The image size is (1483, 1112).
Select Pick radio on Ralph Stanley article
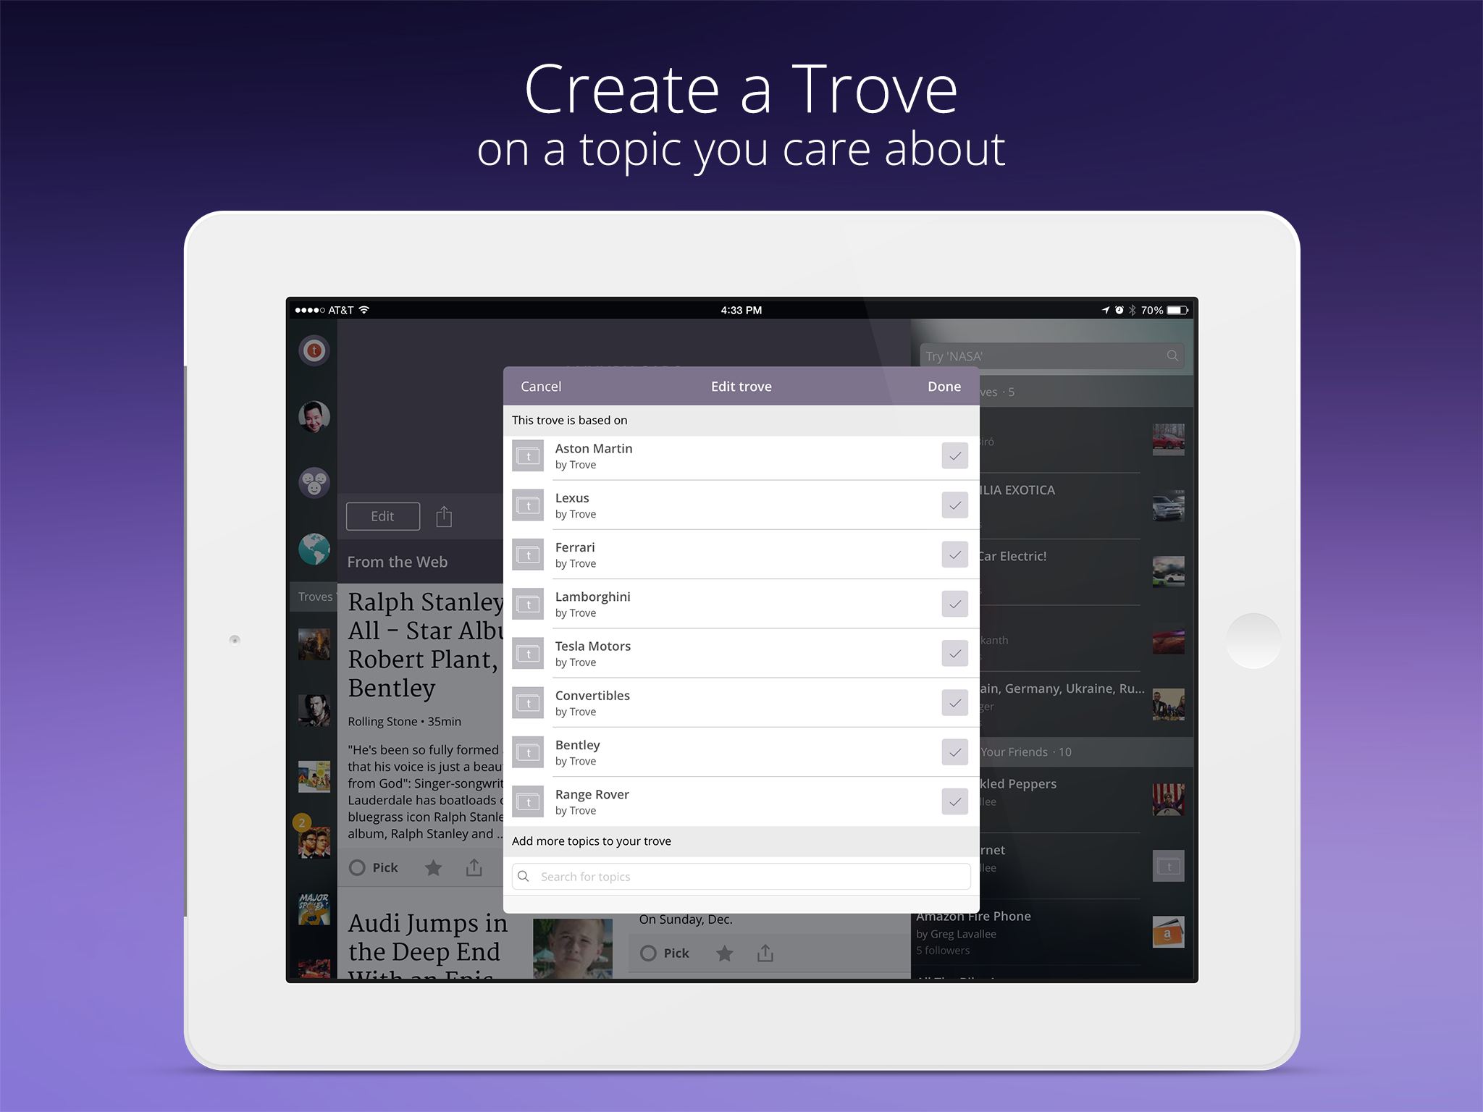pyautogui.click(x=357, y=867)
